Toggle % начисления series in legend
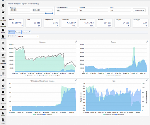The height and width of the screenshot is (125, 150). pos(38,115)
